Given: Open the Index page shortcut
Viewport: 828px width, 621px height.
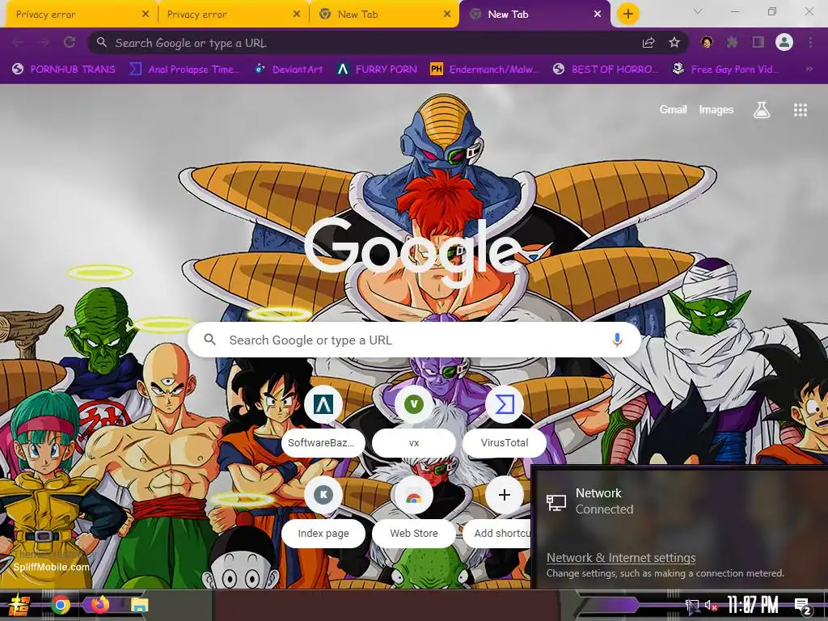Looking at the screenshot, I should (323, 512).
